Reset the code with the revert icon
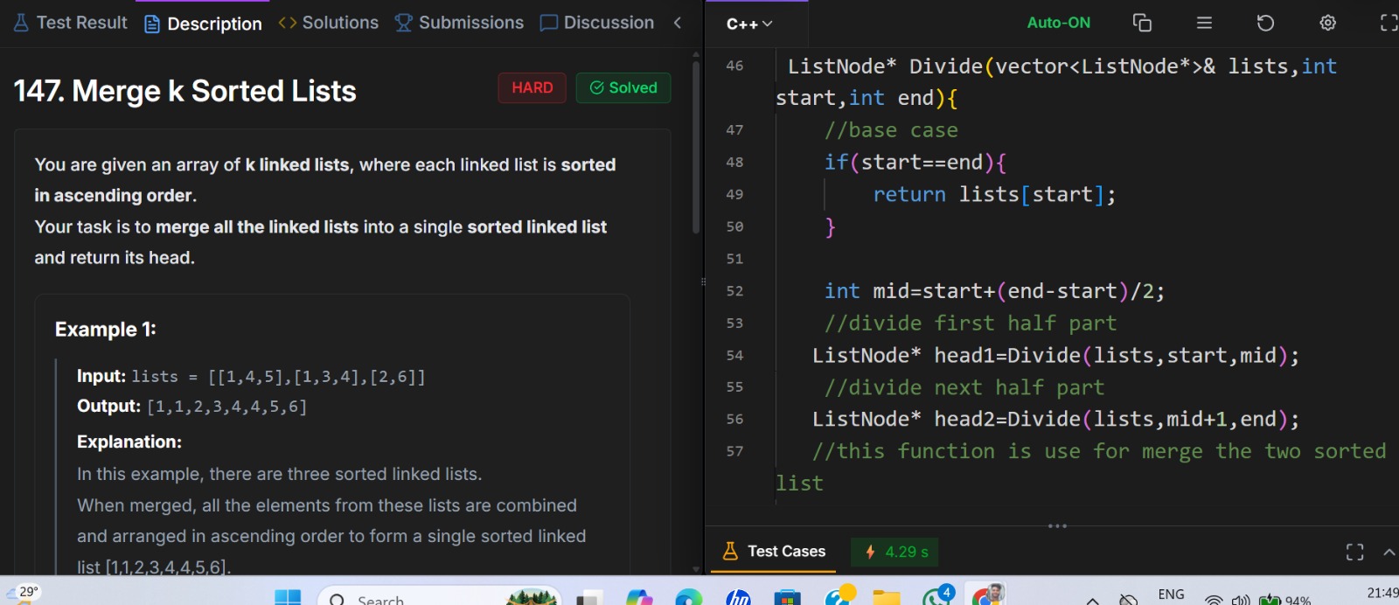This screenshot has width=1399, height=605. pos(1265,23)
